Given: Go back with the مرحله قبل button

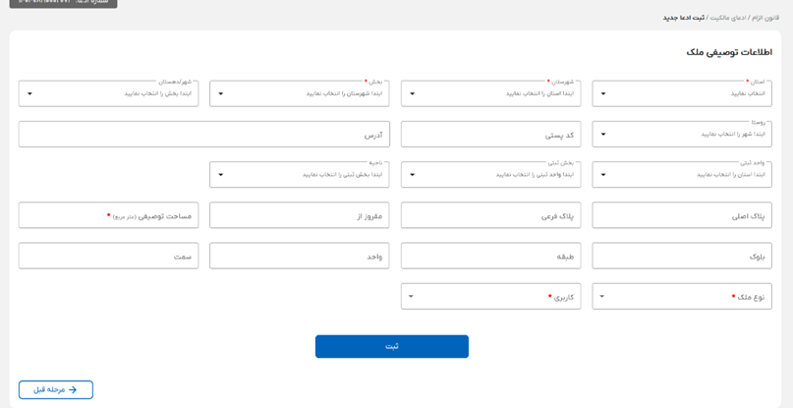Looking at the screenshot, I should pos(56,390).
